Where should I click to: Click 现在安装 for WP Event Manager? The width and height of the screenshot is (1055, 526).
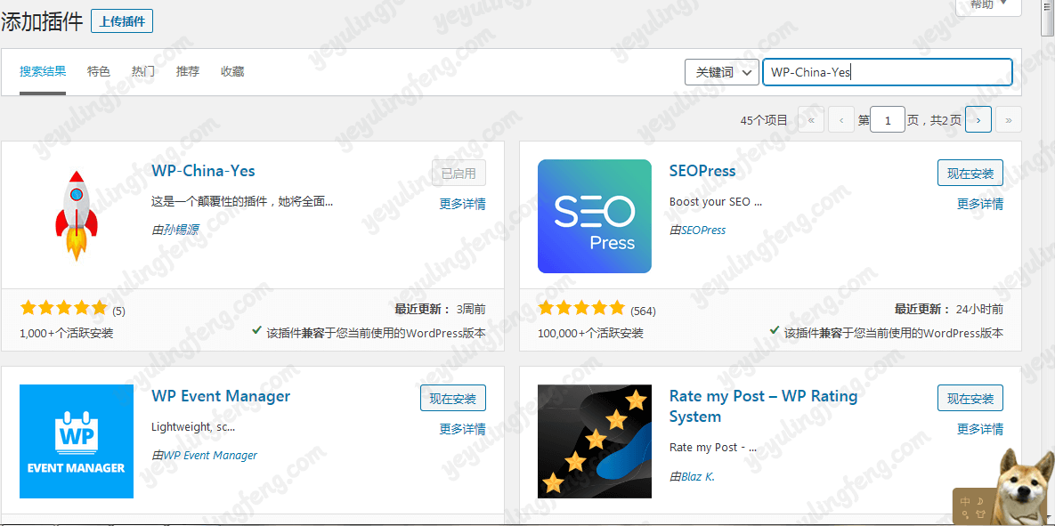453,398
